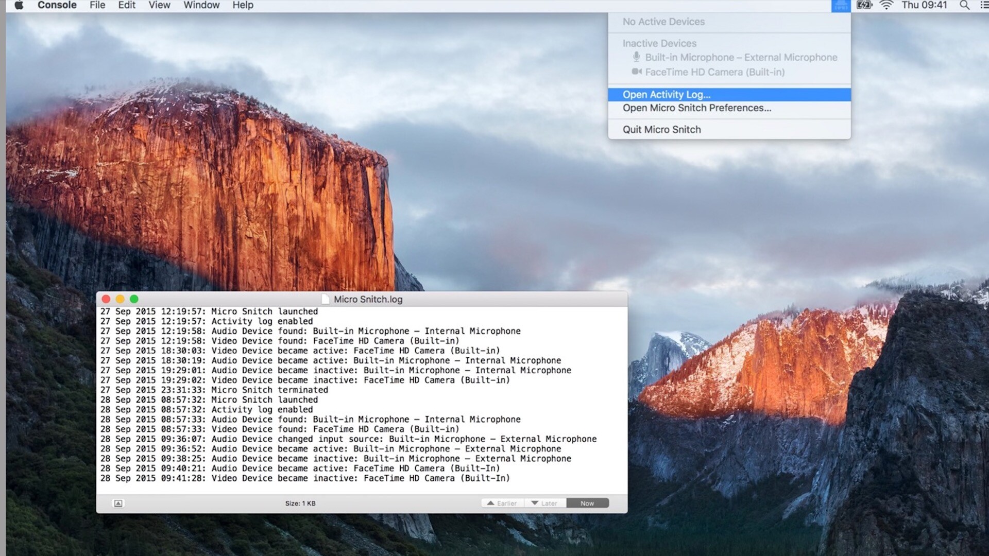
Task: Click the 28 Sep 08:57:32 Activity log enabled line
Action: tap(207, 409)
